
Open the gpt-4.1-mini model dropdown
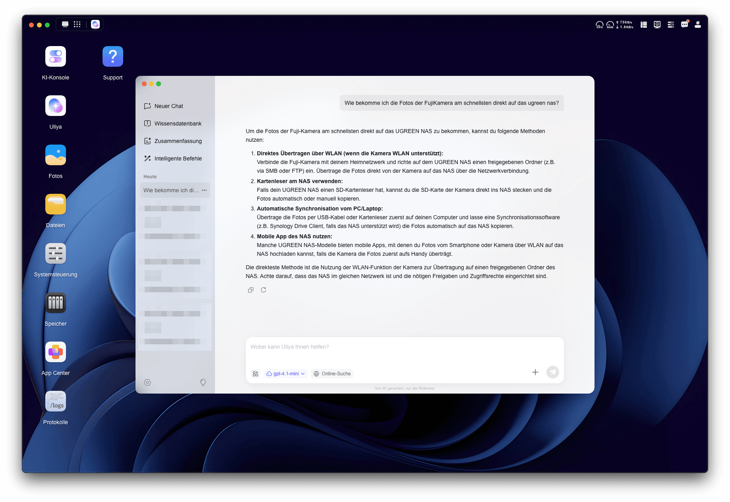(285, 374)
